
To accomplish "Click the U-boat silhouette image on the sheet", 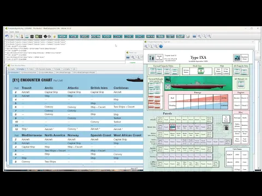I will pos(199,85).
